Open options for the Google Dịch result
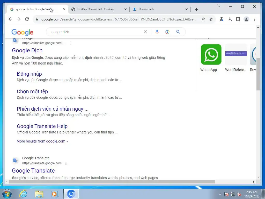Image resolution: width=265 pixels, height=199 pixels. coord(71,43)
